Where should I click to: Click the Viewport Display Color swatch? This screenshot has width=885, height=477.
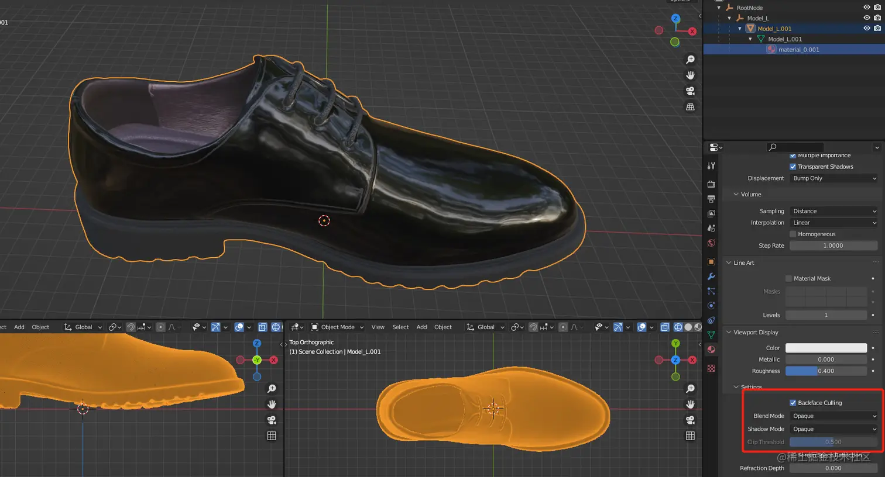[826, 348]
